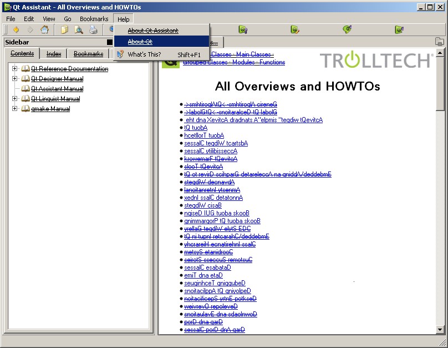Close current tab using folder-x icon

point(439,42)
